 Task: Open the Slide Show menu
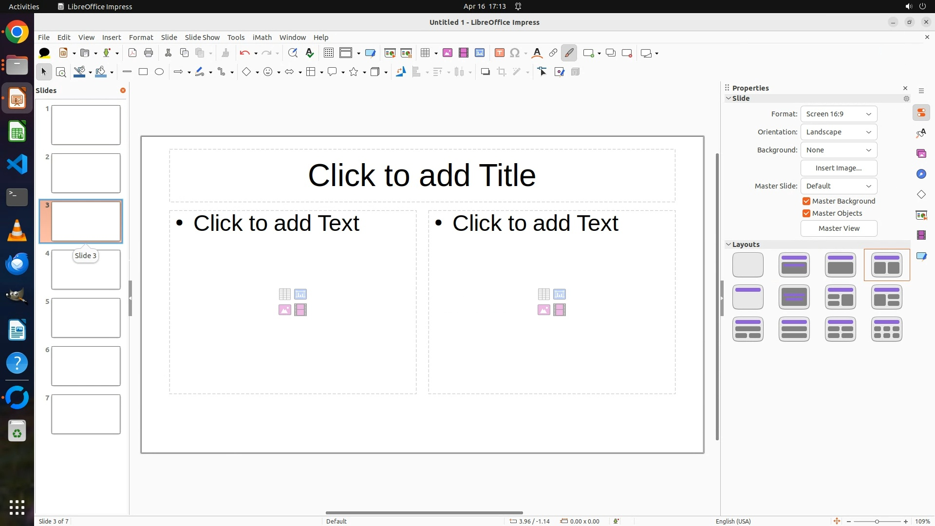202,38
